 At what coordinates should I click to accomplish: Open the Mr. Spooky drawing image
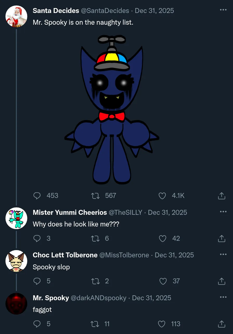(x=112, y=109)
